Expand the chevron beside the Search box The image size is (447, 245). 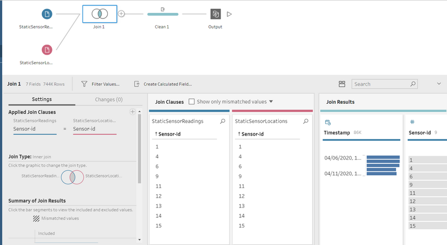point(438,84)
